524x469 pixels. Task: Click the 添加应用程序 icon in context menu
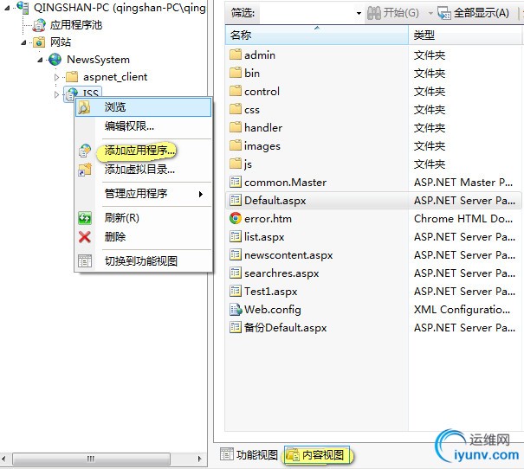point(85,151)
